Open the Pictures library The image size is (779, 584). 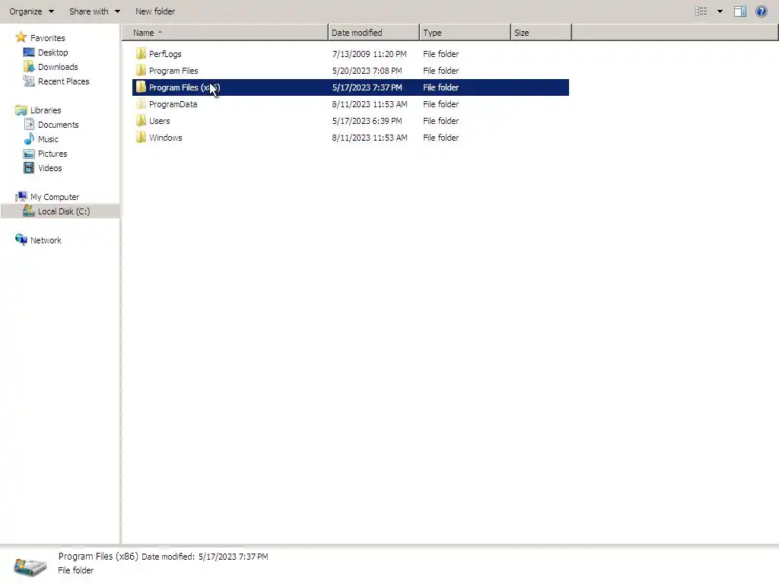[52, 154]
